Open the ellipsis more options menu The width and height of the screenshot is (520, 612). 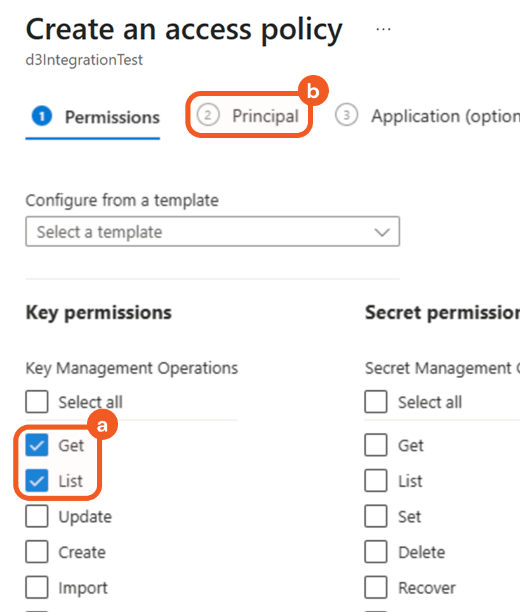click(x=383, y=29)
